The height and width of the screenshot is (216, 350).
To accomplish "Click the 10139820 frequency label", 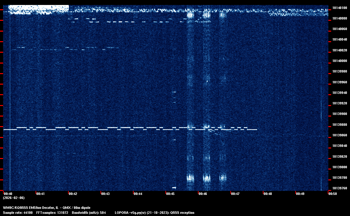I will pos(339,156).
